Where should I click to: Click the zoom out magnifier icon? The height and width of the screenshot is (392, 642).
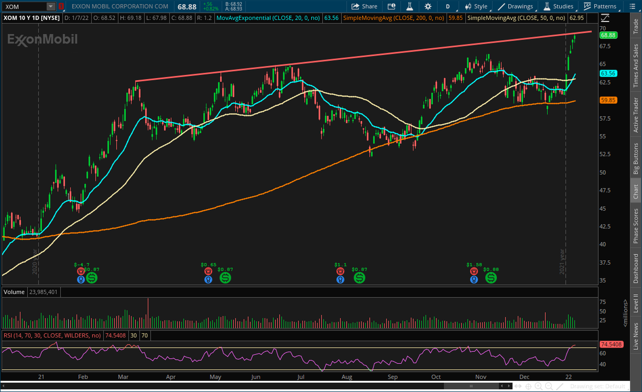[x=549, y=387]
